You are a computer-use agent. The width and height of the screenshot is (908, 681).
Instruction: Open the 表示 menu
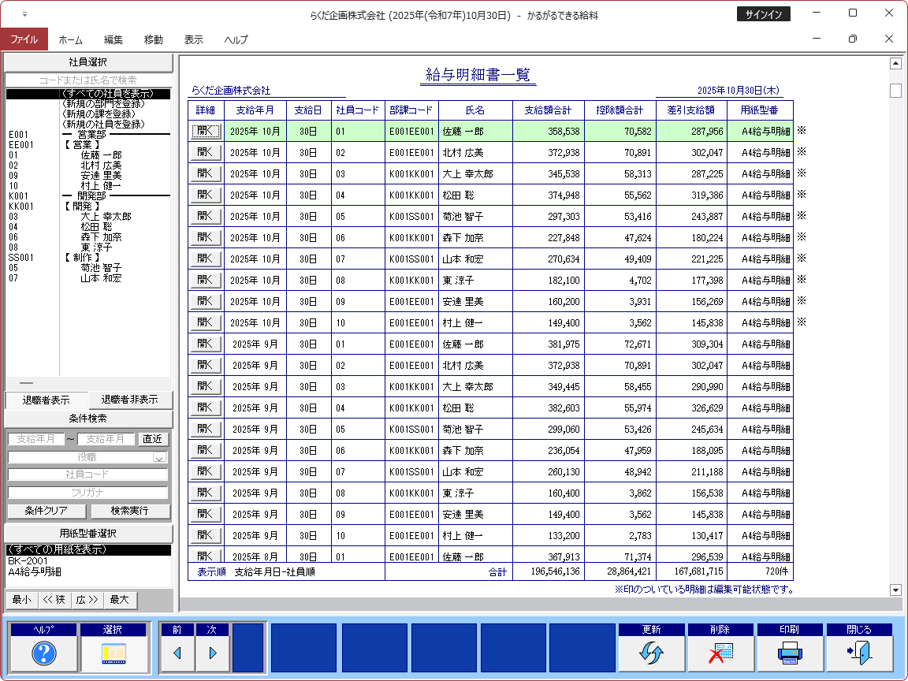point(193,39)
